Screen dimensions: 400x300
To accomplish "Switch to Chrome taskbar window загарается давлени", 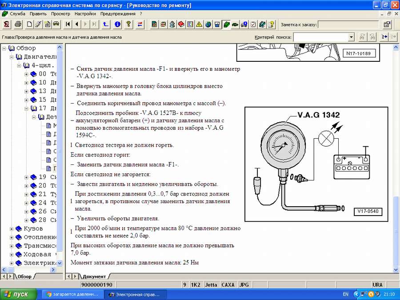I will [73, 294].
